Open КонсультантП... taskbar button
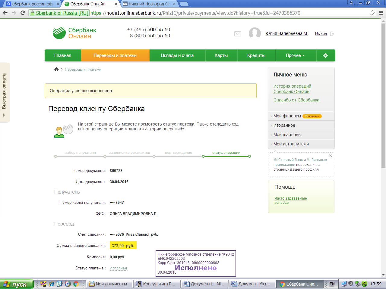 (x=157, y=284)
